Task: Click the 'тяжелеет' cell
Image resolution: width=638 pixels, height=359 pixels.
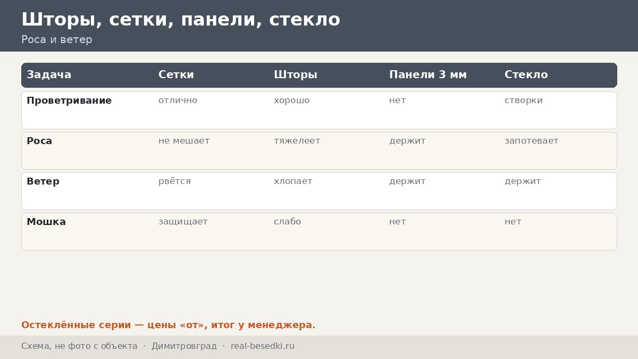Action: [x=297, y=141]
